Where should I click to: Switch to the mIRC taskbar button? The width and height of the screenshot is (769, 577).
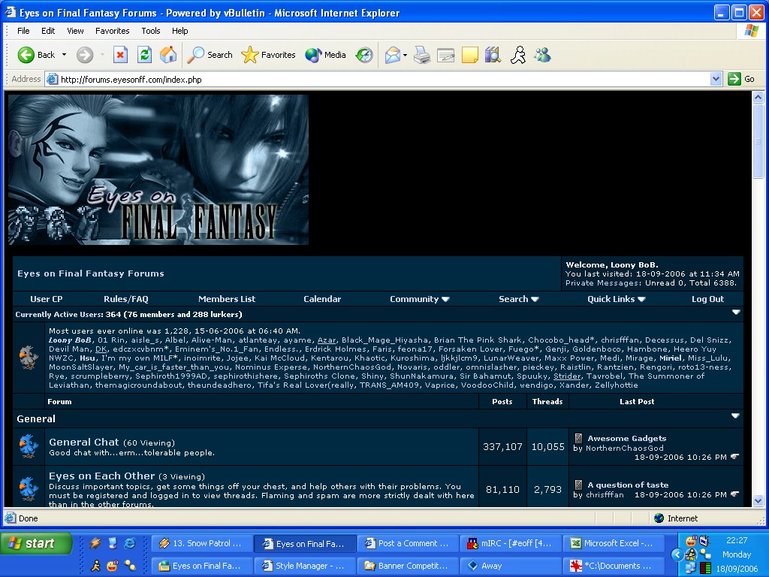[x=510, y=543]
